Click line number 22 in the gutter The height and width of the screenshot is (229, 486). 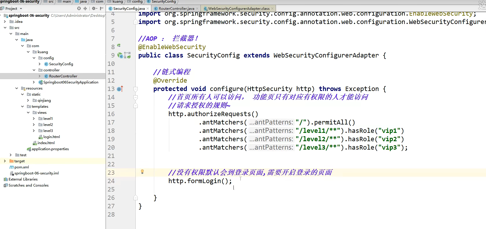[111, 164]
